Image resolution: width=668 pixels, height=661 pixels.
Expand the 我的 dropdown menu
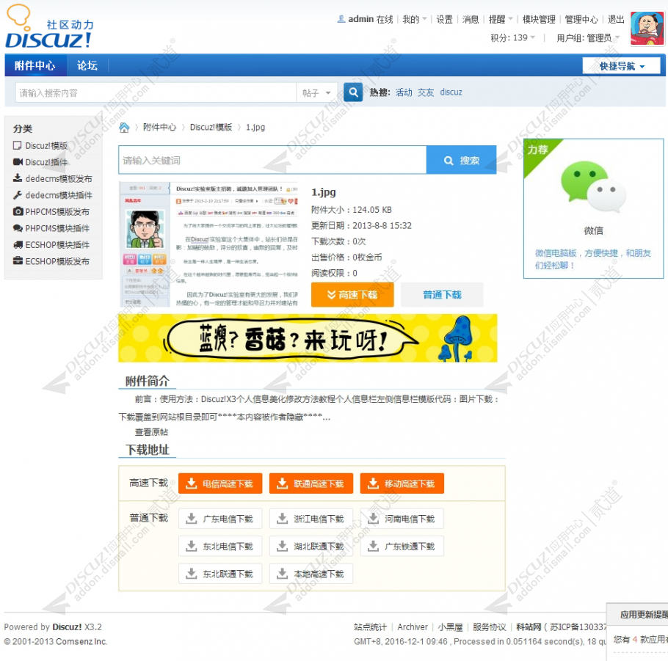point(415,19)
